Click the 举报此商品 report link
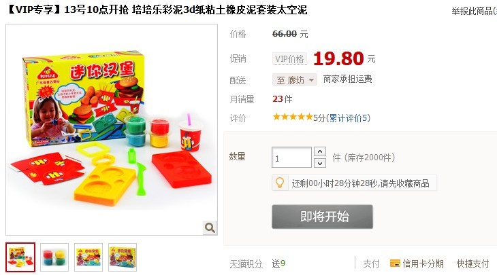Screen dimensions: 497x275 coord(474,11)
